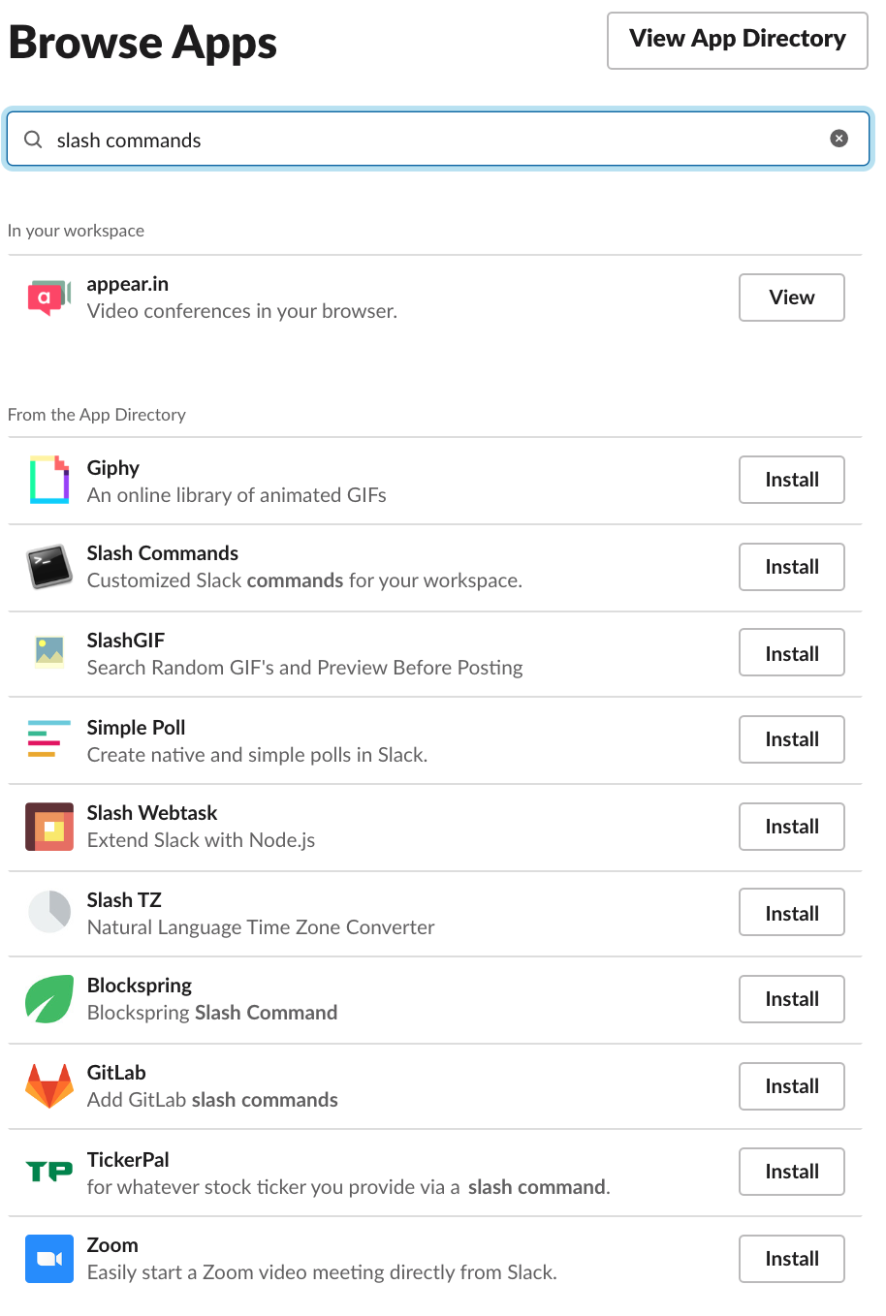
Task: Click the appear.in app icon
Action: (x=48, y=298)
